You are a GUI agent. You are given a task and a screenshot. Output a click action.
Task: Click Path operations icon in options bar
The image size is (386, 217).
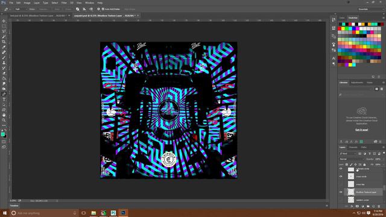[78, 9]
